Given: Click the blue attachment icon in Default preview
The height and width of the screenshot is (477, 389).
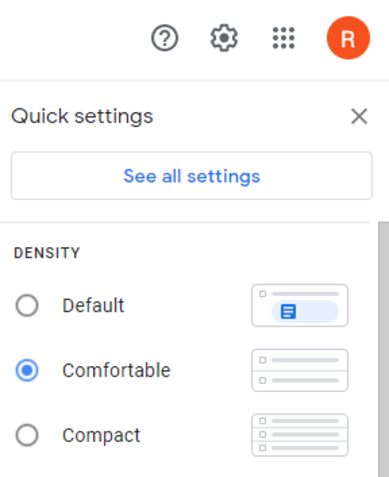Looking at the screenshot, I should coord(288,311).
